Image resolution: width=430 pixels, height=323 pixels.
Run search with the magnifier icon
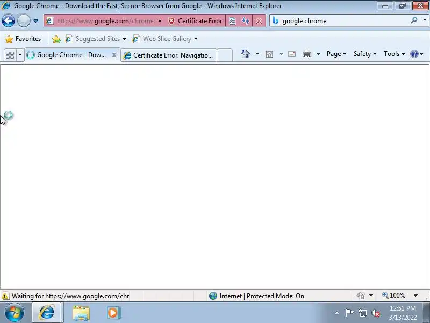pyautogui.click(x=414, y=20)
